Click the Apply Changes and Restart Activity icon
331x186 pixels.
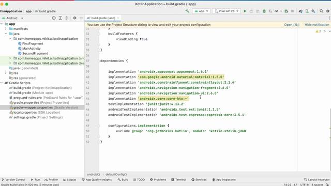tap(251, 11)
